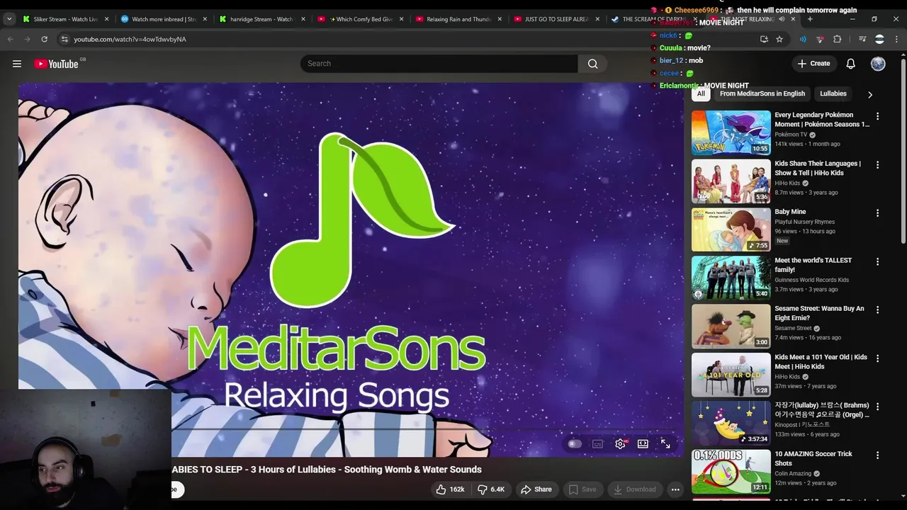Open Colin Amazing channel link
Viewport: 907px width, 510px height.
coord(793,473)
